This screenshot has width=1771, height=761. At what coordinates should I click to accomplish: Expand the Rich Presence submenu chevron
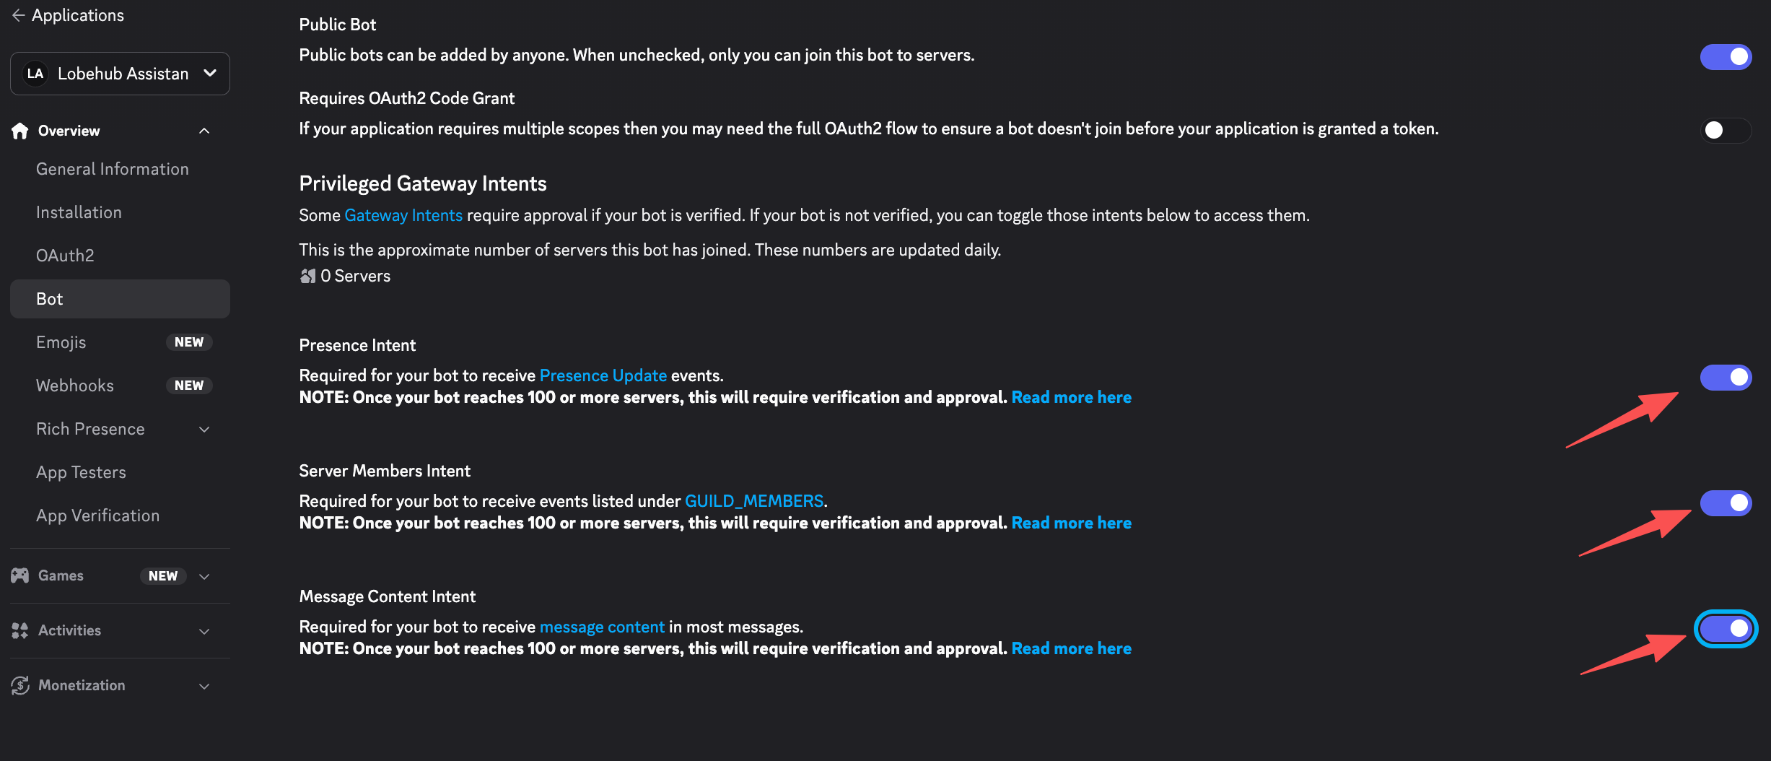pyautogui.click(x=204, y=429)
